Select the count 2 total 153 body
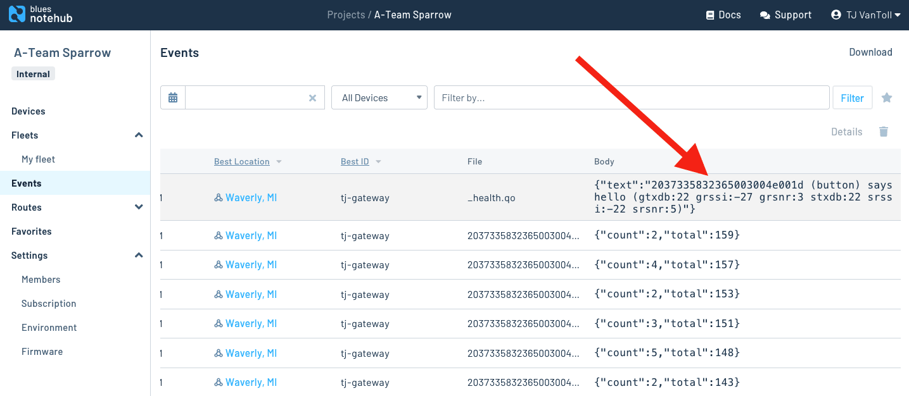This screenshot has width=909, height=396. [x=667, y=294]
